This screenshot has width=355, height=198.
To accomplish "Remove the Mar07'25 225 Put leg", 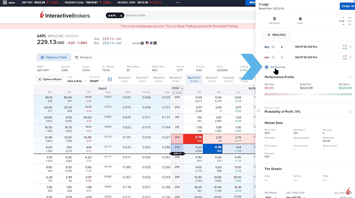I will point(350,47).
